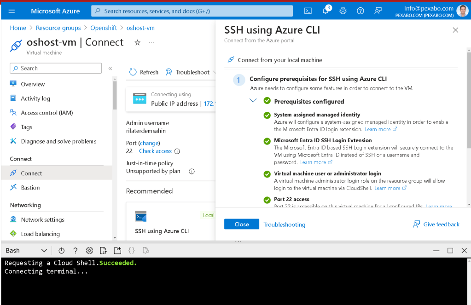Click Give feedback in the SSH panel
Image resolution: width=471 pixels, height=305 pixels.
click(436, 224)
